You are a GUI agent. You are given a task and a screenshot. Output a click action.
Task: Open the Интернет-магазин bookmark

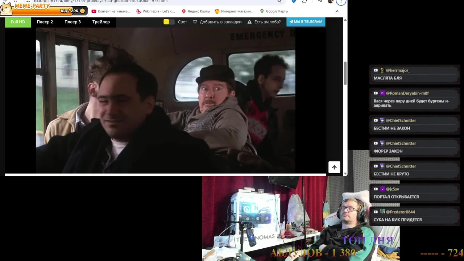[234, 11]
